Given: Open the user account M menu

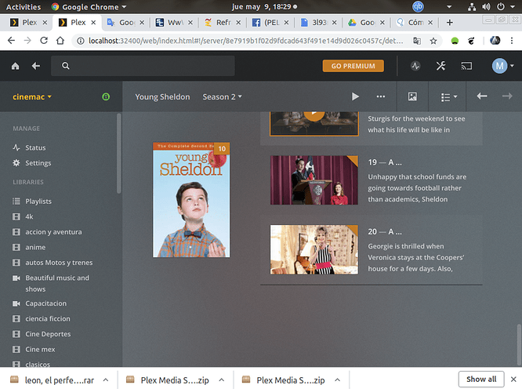Looking at the screenshot, I should point(502,66).
